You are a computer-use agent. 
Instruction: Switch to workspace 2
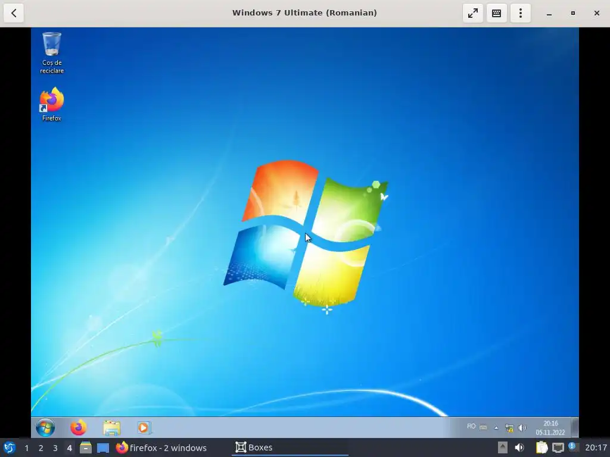(41, 448)
